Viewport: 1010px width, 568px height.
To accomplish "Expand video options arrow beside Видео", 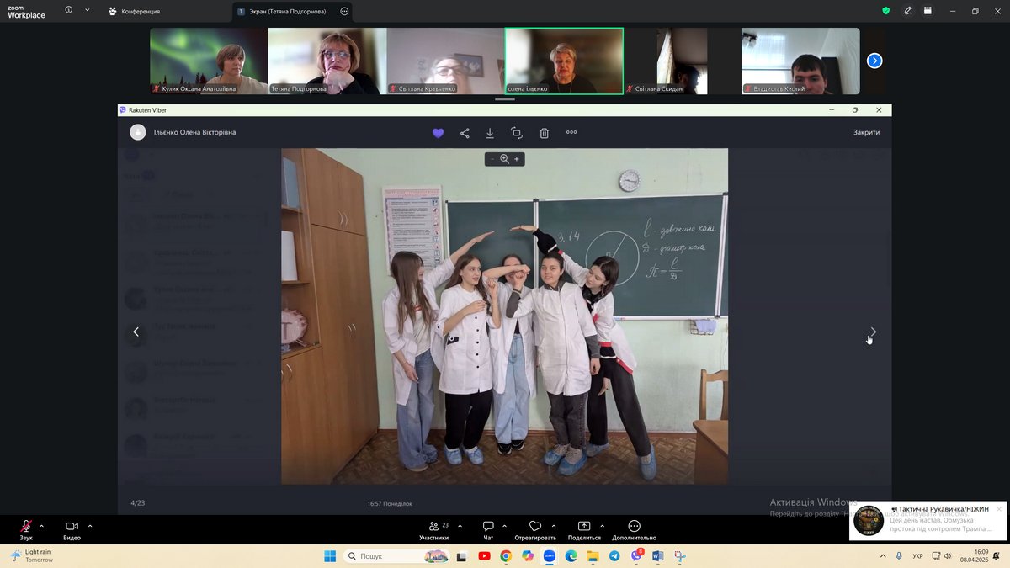I will coord(90,526).
